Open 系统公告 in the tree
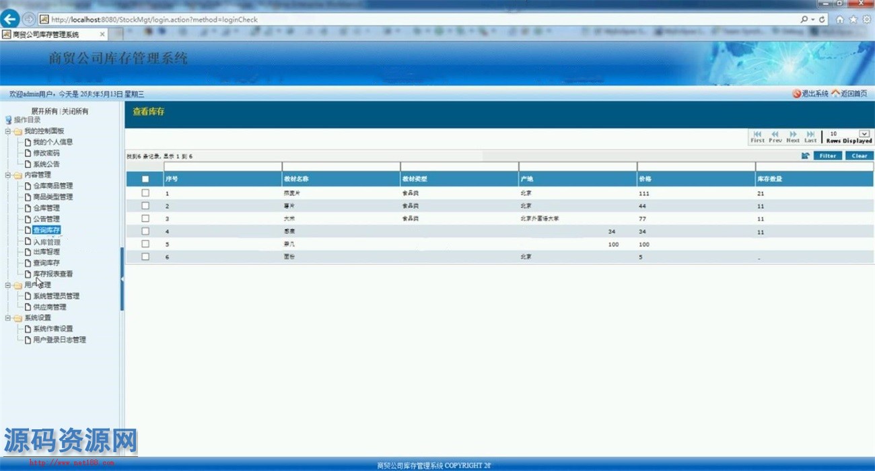Viewport: 875px width, 471px height. pyautogui.click(x=46, y=164)
